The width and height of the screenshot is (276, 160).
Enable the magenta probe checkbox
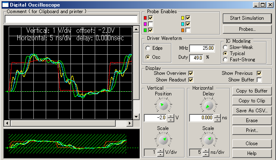150,24
